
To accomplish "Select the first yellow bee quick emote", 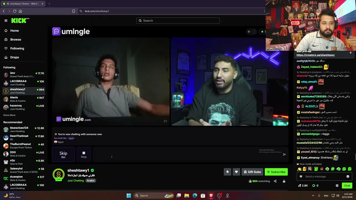I will tap(299, 169).
